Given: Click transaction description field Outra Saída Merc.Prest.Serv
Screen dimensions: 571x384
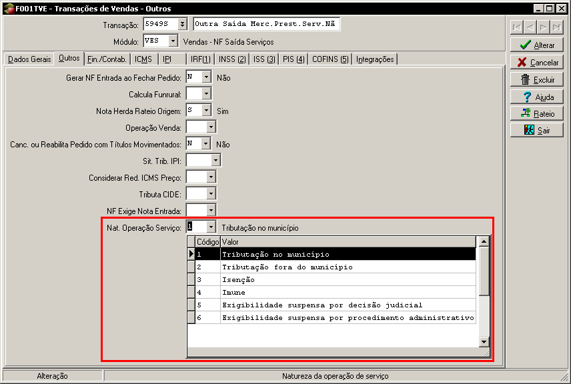Looking at the screenshot, I should point(267,24).
